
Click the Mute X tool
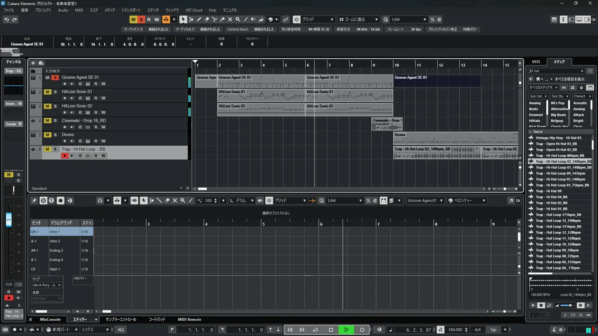230,20
